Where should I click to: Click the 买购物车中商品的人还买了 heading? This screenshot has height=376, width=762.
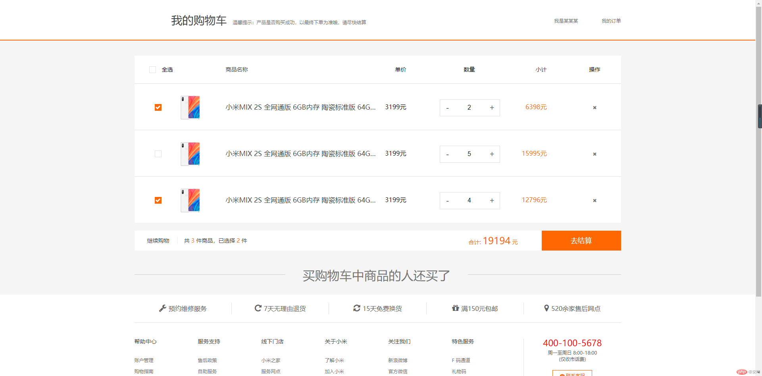[376, 276]
